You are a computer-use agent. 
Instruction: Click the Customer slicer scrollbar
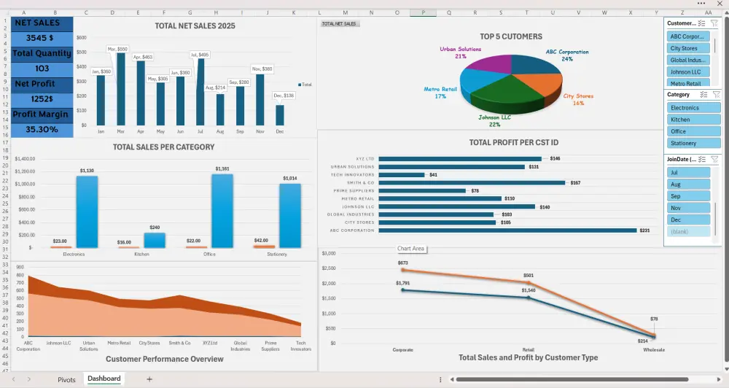[x=714, y=46]
